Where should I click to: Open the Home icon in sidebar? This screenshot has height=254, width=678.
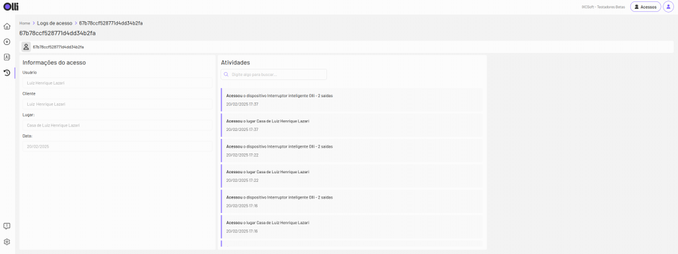[7, 26]
